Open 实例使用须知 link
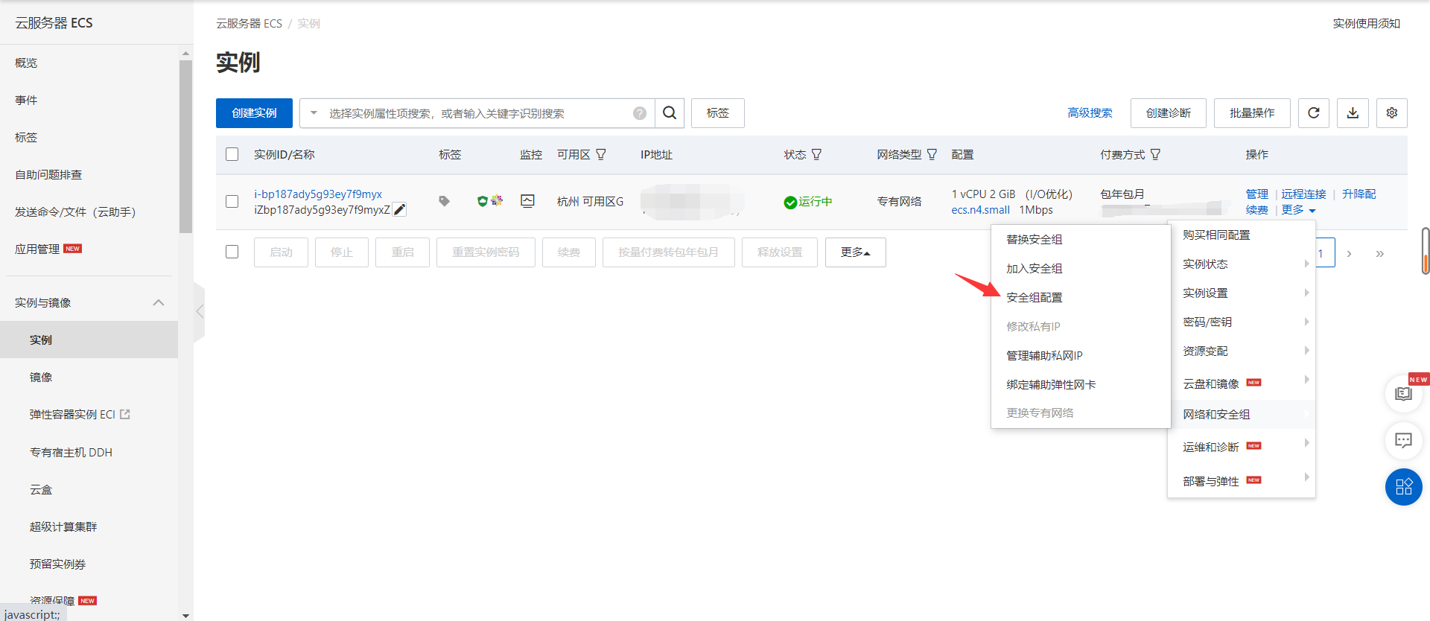This screenshot has width=1430, height=621. 1366,23
